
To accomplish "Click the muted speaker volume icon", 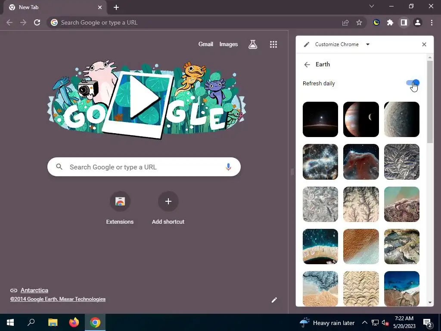I will coord(385,322).
